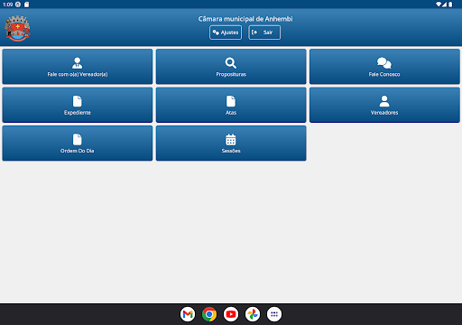Select the Expediente document icon
This screenshot has height=325, width=462.
(78, 101)
